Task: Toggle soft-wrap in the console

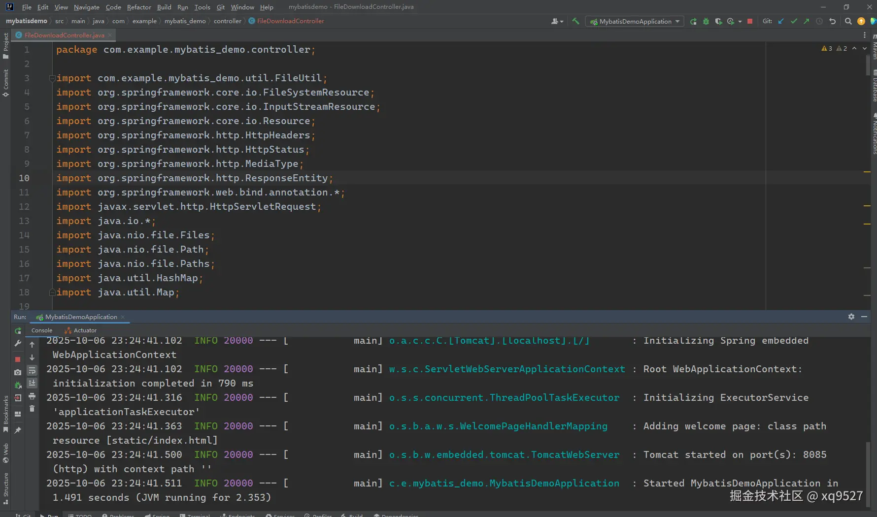Action: [x=32, y=370]
